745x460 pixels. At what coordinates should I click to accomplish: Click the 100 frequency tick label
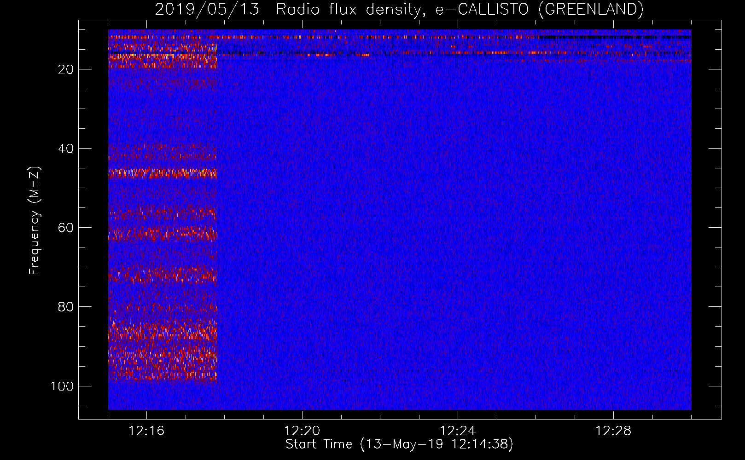point(62,386)
